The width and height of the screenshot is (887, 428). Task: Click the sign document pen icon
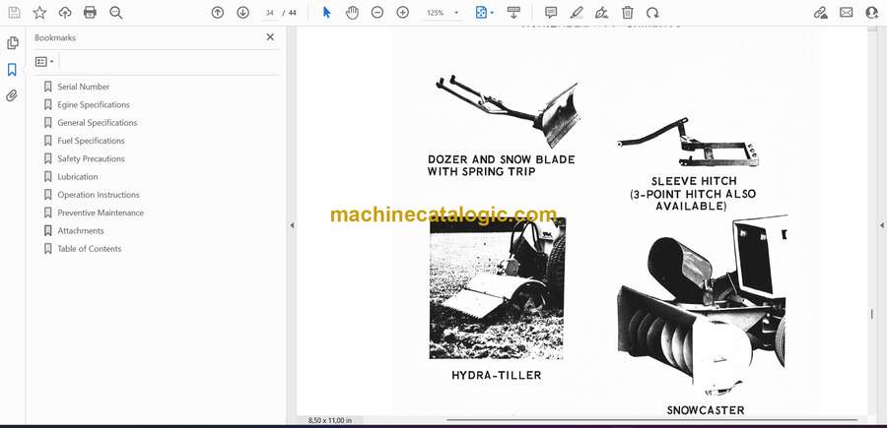602,13
